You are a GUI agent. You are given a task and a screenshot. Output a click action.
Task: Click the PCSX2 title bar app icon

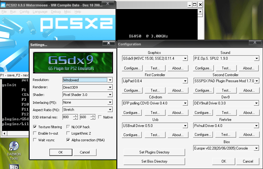[3, 5]
